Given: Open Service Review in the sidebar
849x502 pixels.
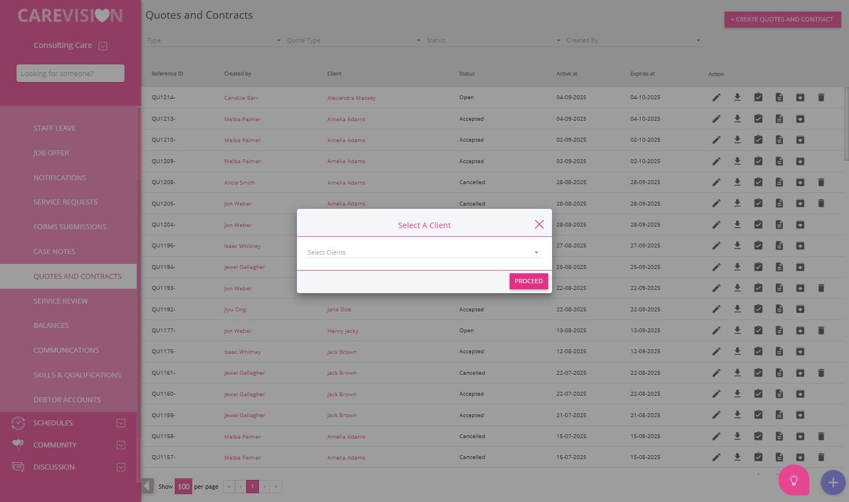Looking at the screenshot, I should click(61, 301).
